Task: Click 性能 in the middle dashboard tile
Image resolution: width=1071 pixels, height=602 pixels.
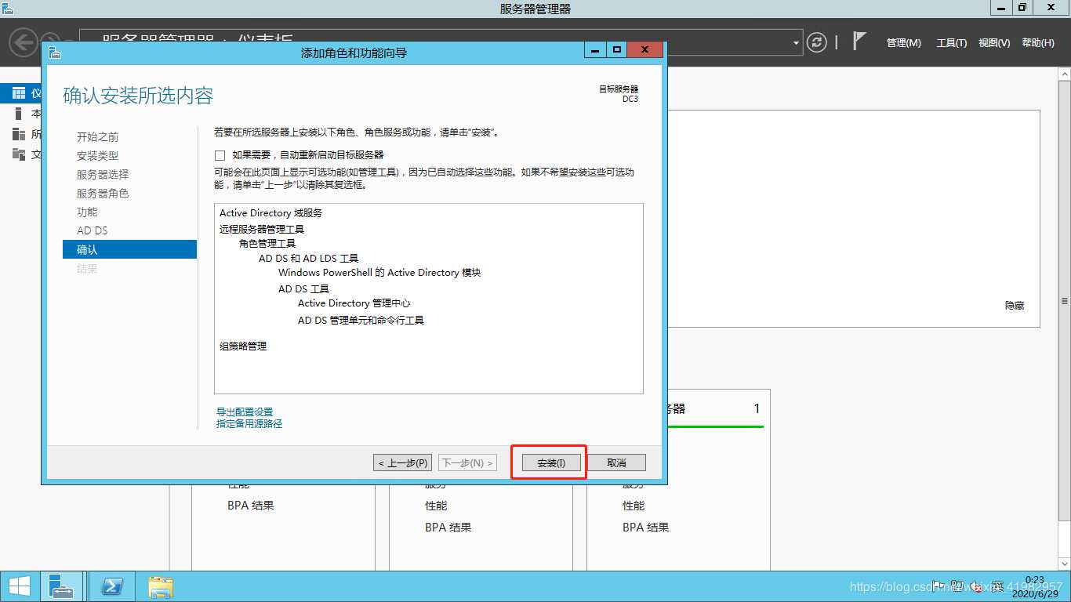Action: [436, 506]
